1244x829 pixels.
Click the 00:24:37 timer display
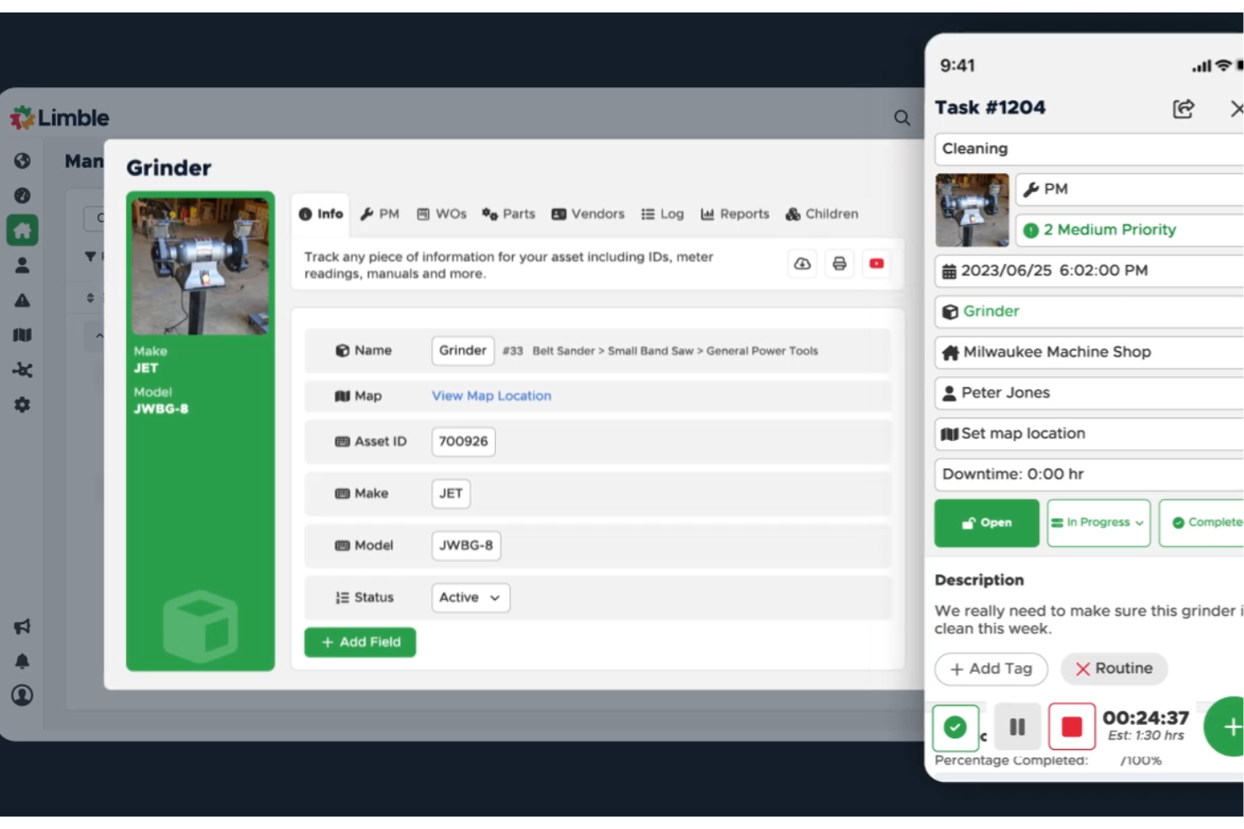tap(1146, 718)
